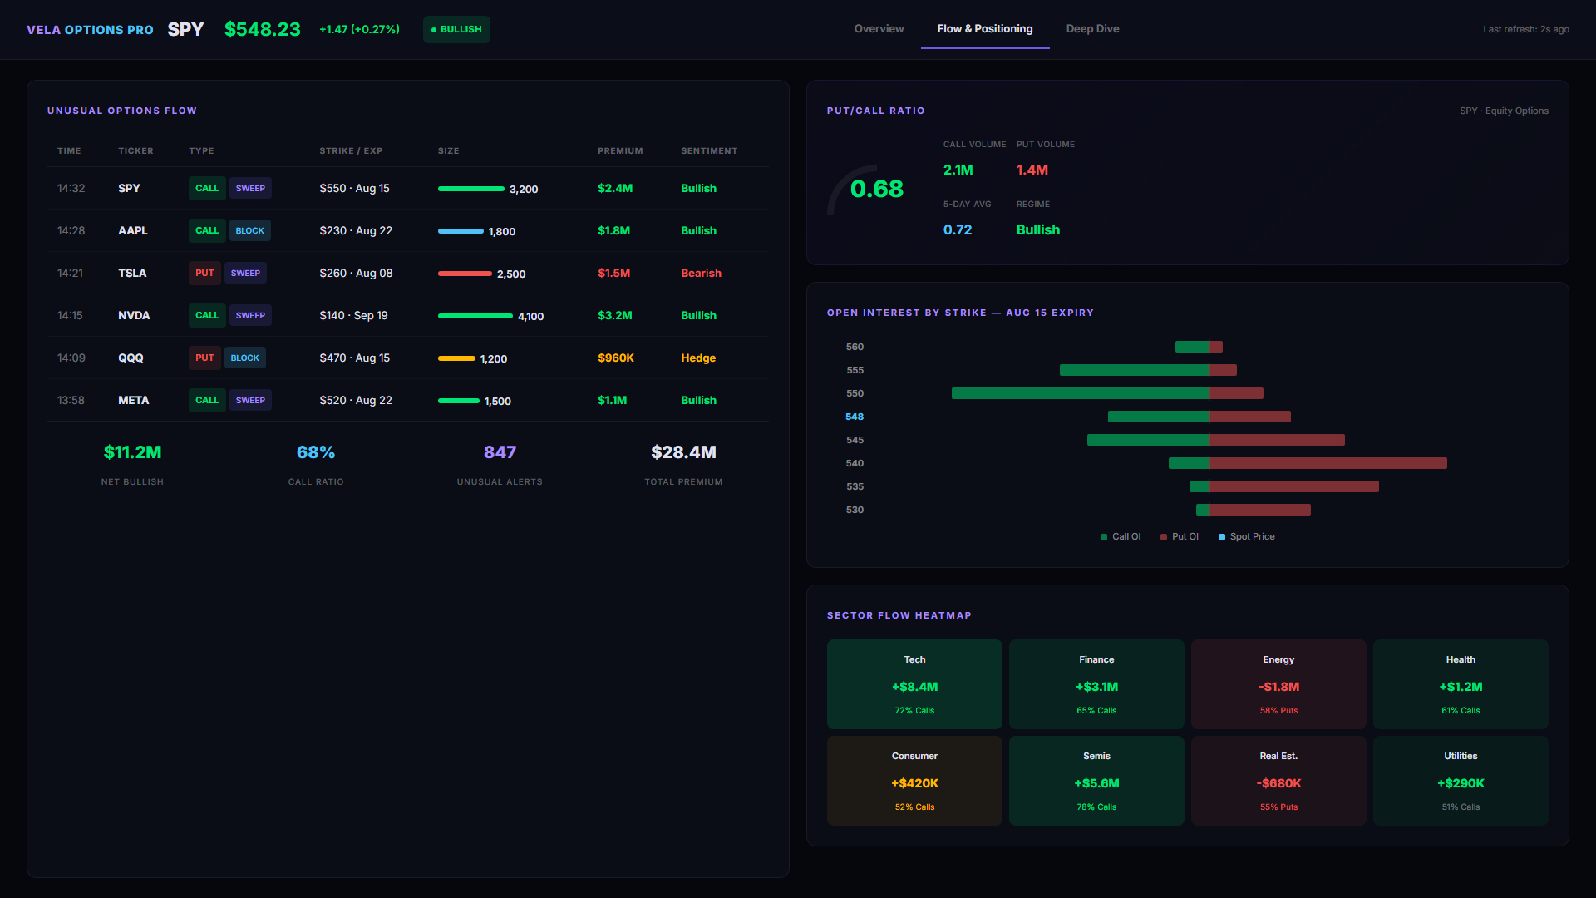Click the PUT tag in TSLA row
This screenshot has width=1596, height=898.
click(204, 273)
